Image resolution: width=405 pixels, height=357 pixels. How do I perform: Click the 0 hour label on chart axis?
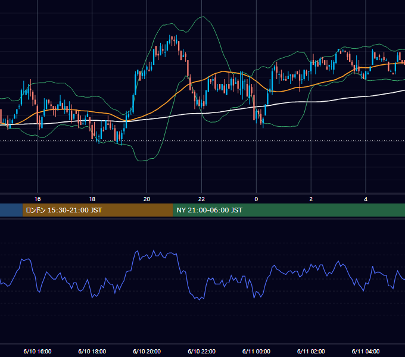[x=256, y=199]
